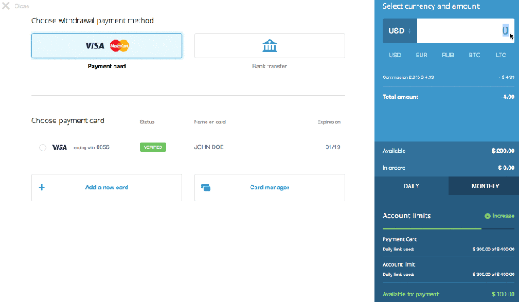Select RUB currency shortcut

tap(448, 56)
